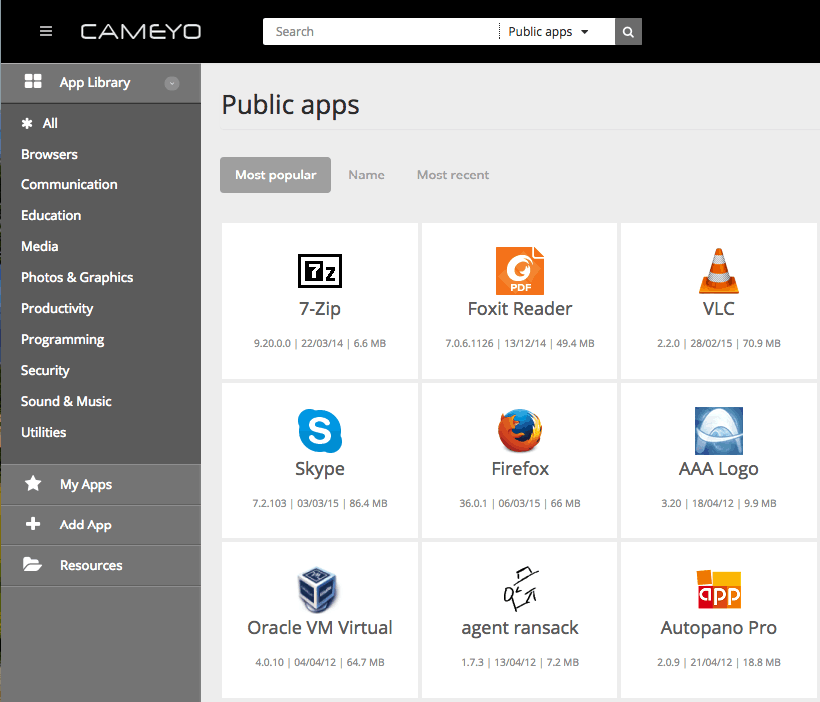The image size is (820, 702).
Task: Click the Cameyo logo
Action: [x=140, y=31]
